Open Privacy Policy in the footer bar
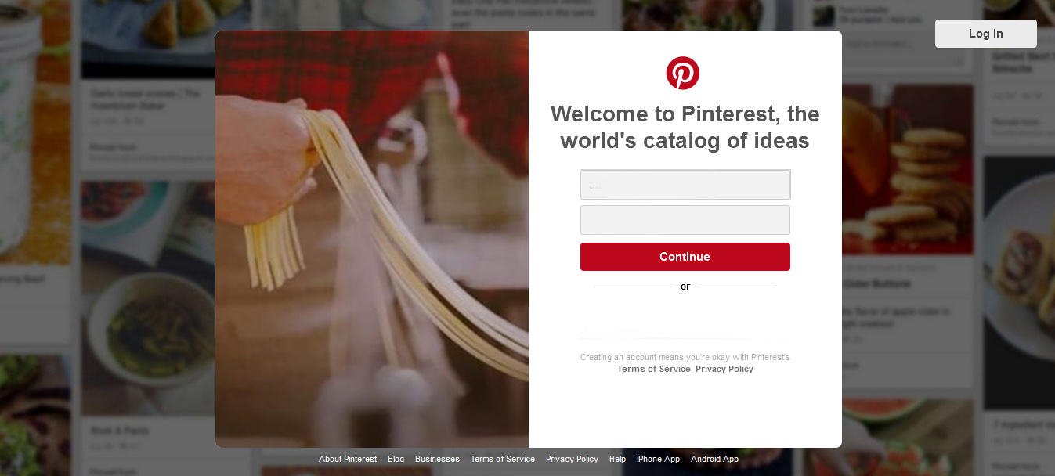Screen dimensions: 1055x476 (x=572, y=459)
